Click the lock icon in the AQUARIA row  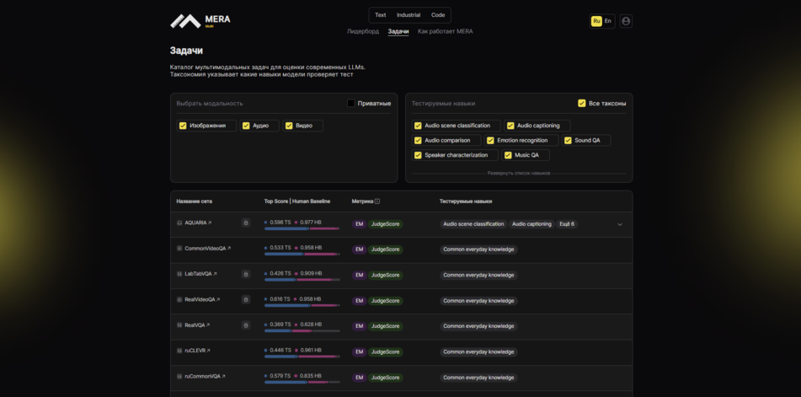click(246, 223)
